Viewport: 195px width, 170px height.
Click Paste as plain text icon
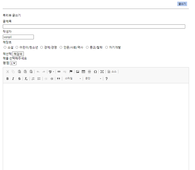click(25, 72)
